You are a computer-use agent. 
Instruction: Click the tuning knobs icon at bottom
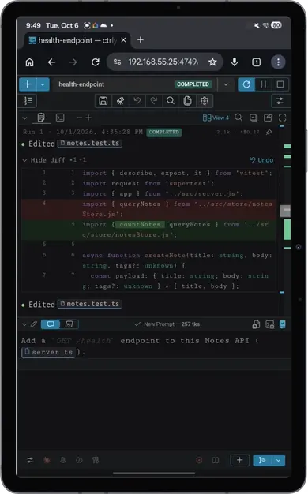pyautogui.click(x=96, y=460)
